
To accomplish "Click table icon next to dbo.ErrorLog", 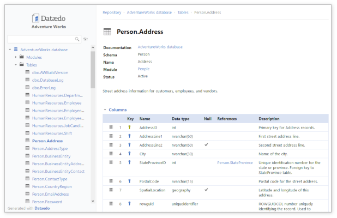I will 27,87.
